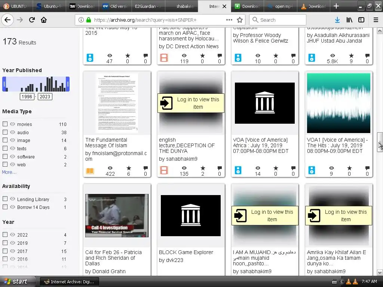Switch to the shabakea tab
Image resolution: width=383 pixels, height=287 pixels.
click(181, 6)
